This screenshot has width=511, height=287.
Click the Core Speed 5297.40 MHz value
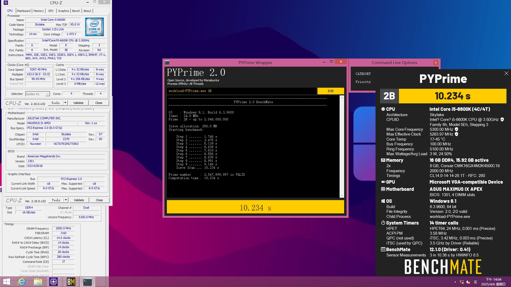pos(38,70)
